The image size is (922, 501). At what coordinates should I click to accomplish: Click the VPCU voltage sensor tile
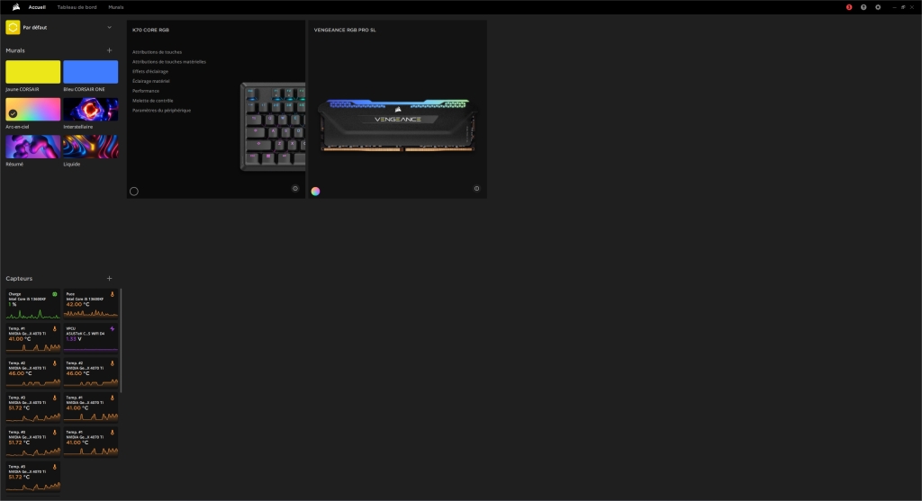(x=90, y=337)
